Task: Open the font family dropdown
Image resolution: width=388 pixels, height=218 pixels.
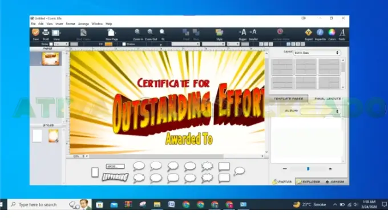Action: (x=185, y=44)
